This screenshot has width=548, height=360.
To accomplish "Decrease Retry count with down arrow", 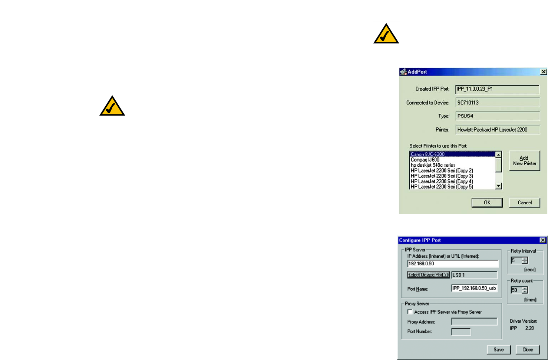I will point(524,292).
